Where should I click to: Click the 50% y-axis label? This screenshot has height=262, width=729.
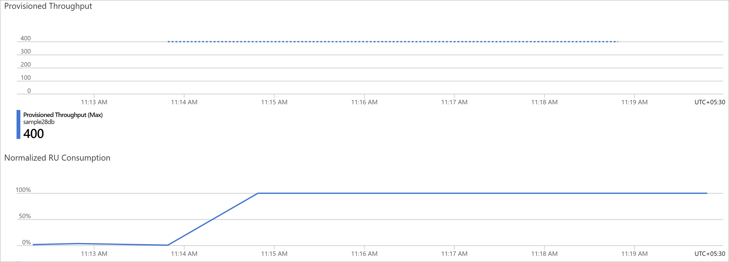click(x=25, y=216)
